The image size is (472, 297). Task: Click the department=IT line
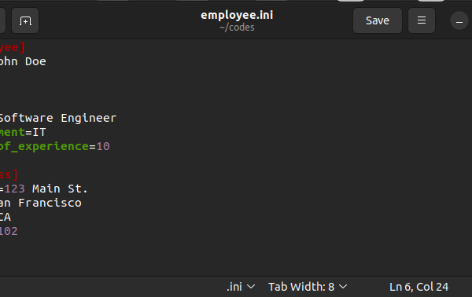coord(23,132)
